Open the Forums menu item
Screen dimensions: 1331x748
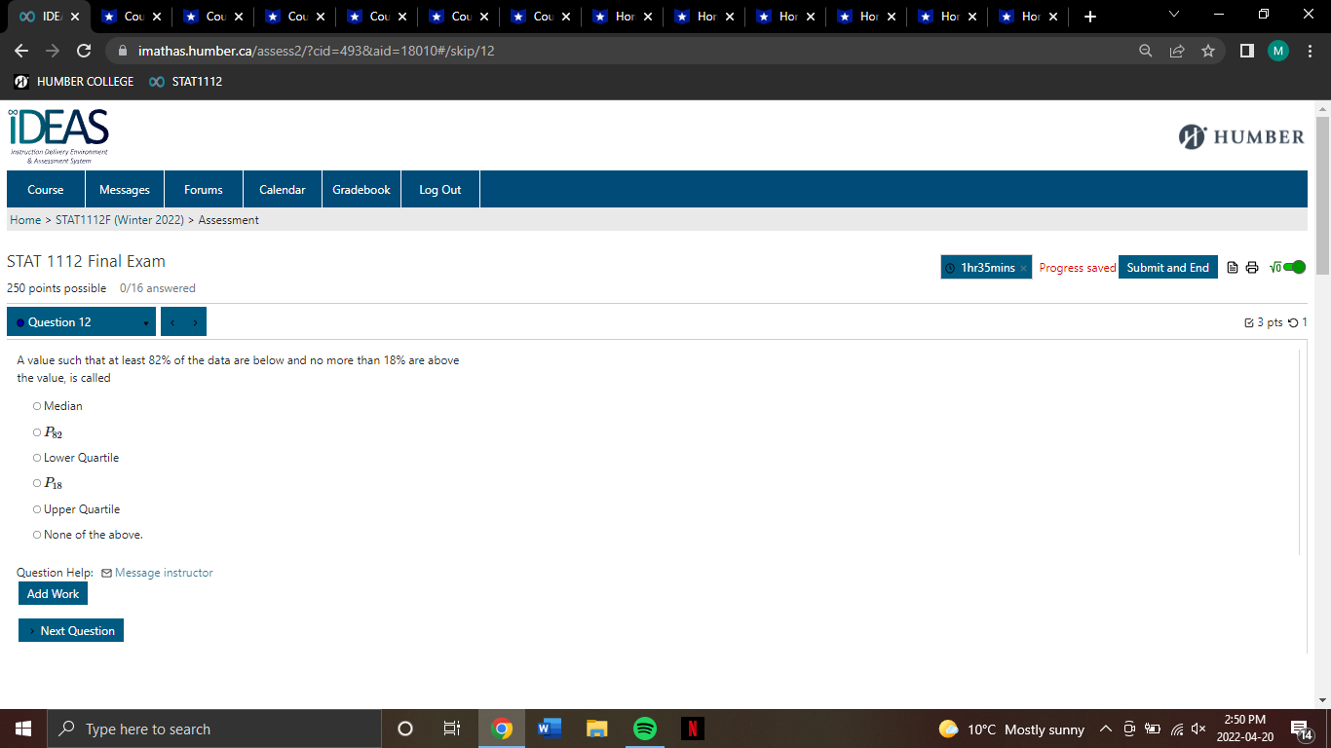[x=203, y=189]
